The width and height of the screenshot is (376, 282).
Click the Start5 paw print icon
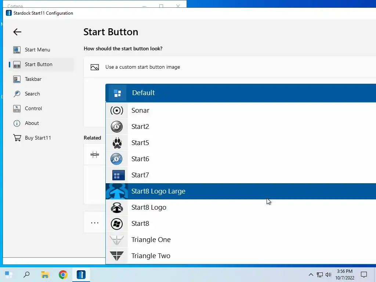[x=117, y=143]
